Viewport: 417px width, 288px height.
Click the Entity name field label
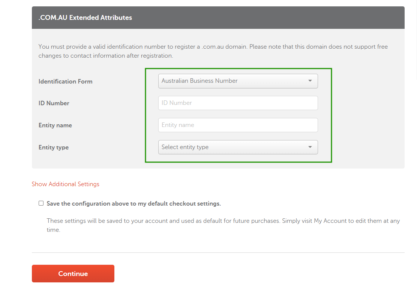point(55,125)
